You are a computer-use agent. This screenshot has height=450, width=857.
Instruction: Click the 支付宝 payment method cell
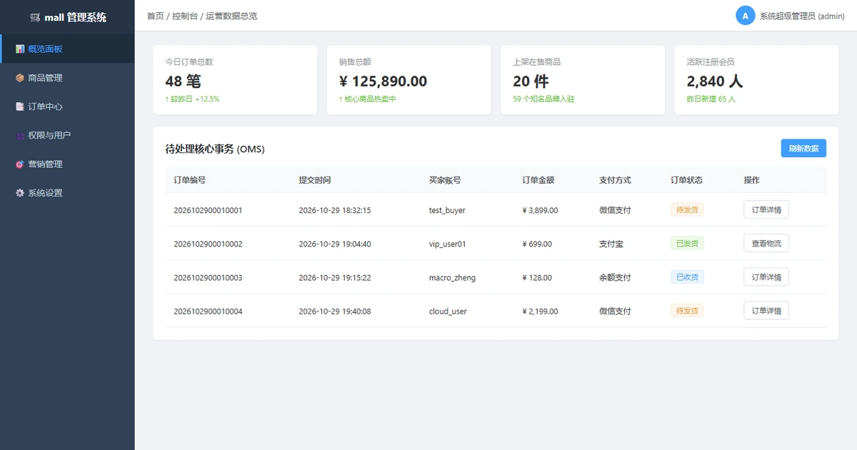click(611, 244)
